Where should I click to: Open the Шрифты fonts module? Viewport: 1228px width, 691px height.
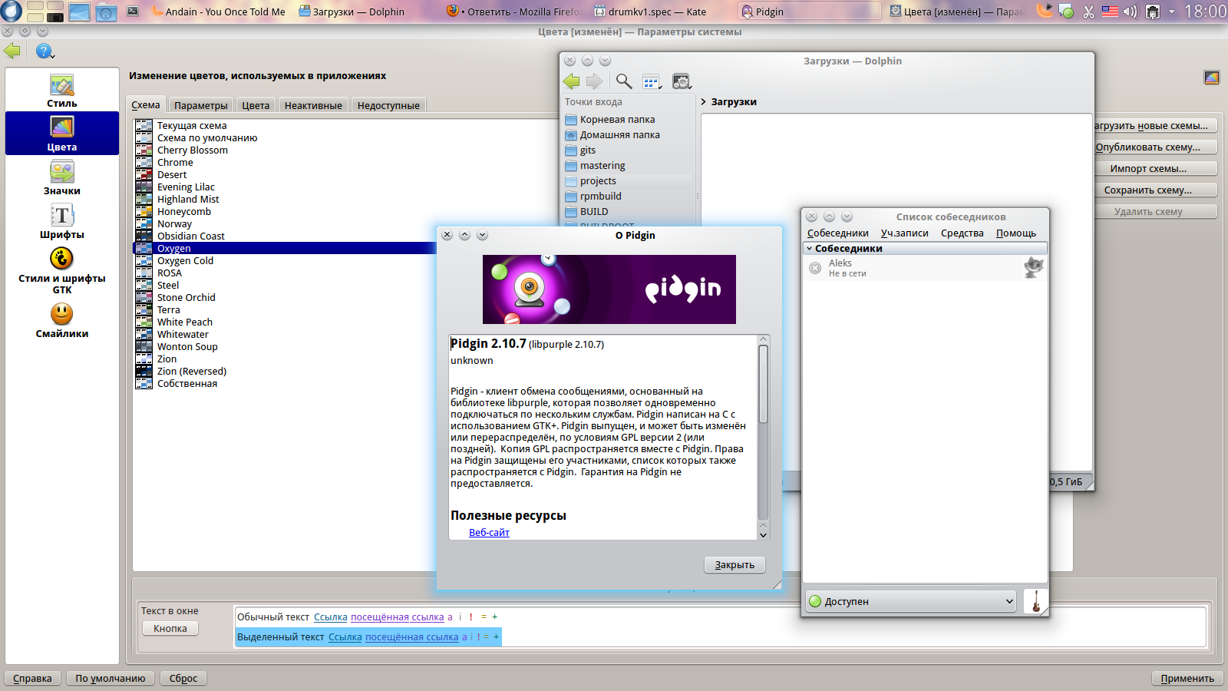click(62, 221)
